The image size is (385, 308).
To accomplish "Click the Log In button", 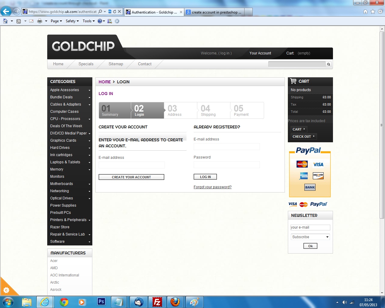I will click(x=205, y=177).
